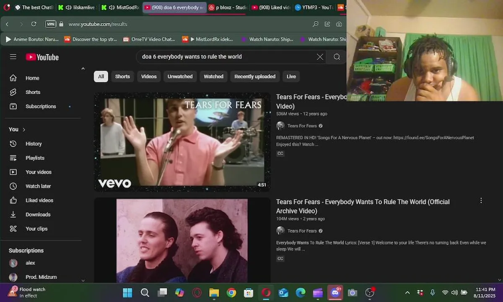
Task: Show hidden system tray icons chevron
Action: click(407, 292)
